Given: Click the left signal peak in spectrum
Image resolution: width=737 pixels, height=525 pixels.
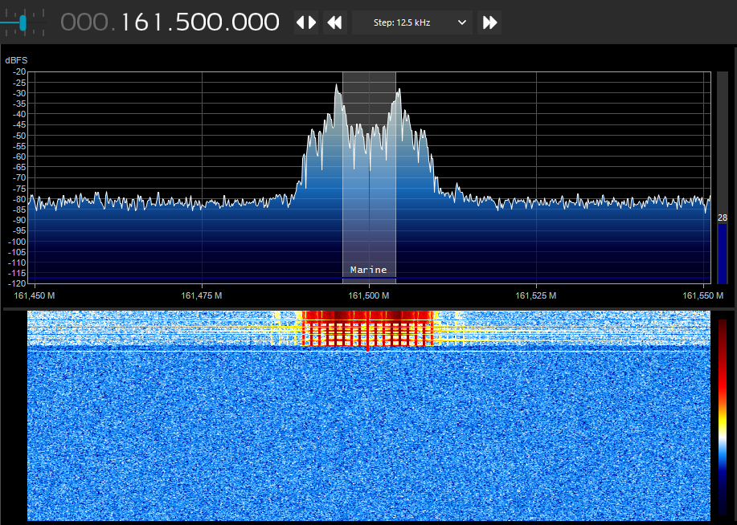Looking at the screenshot, I should 337,87.
